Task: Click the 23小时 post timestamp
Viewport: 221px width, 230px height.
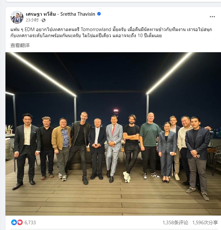Action: tap(32, 20)
